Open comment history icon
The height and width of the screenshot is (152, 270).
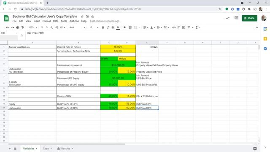pos(237,18)
